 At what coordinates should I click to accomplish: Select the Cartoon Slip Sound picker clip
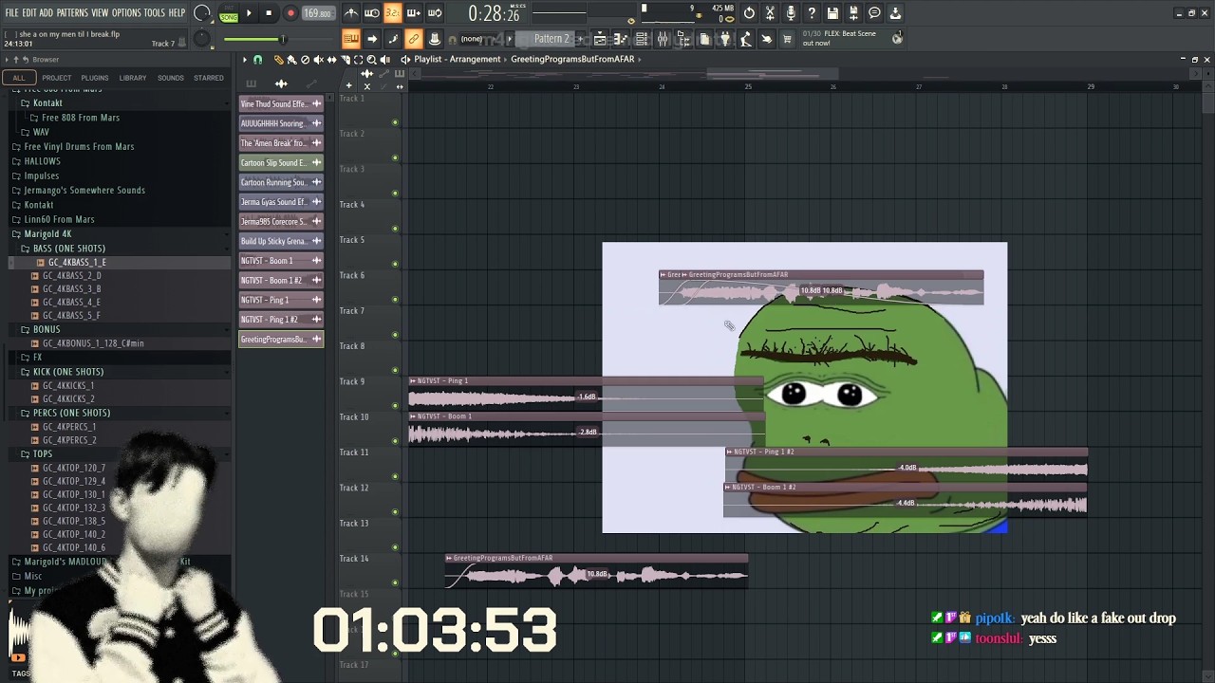pyautogui.click(x=281, y=162)
